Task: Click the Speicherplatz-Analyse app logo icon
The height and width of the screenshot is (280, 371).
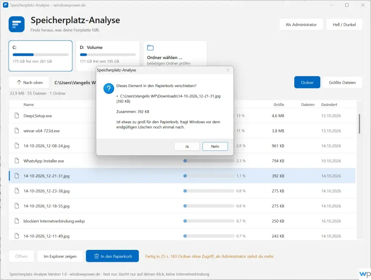Action: 17,24
